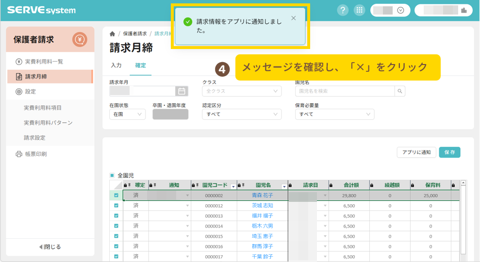Click the home breadcrumb icon
The height and width of the screenshot is (262, 480).
[113, 34]
